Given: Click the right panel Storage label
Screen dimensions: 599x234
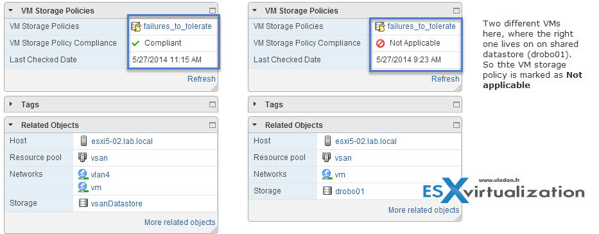Looking at the screenshot, I should click(267, 190).
